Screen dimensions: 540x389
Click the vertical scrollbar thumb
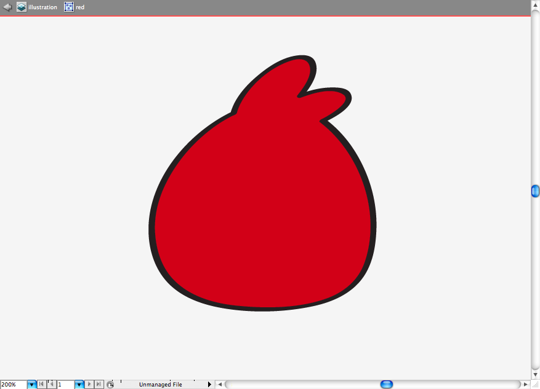[x=535, y=191]
